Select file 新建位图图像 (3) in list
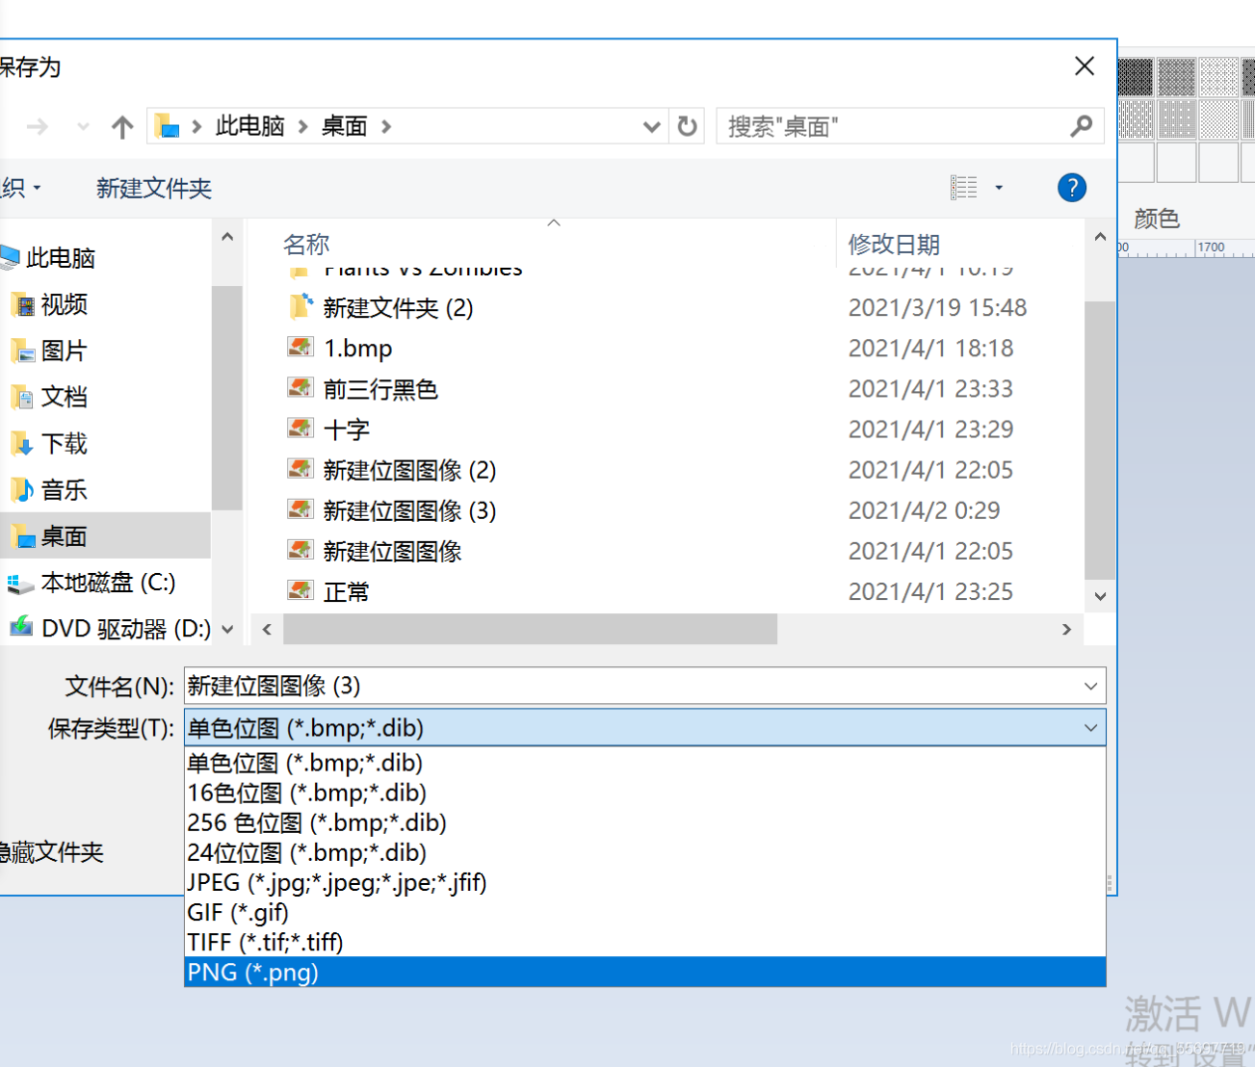 (409, 510)
